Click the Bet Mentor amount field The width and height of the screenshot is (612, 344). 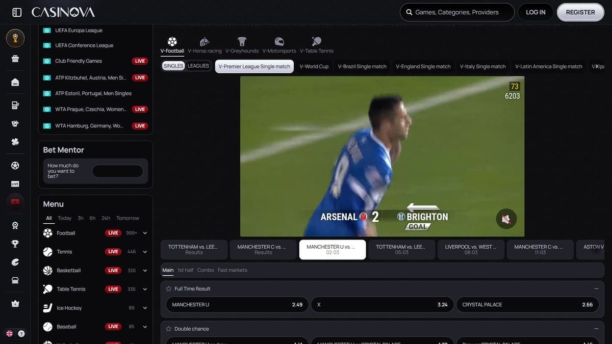click(118, 171)
